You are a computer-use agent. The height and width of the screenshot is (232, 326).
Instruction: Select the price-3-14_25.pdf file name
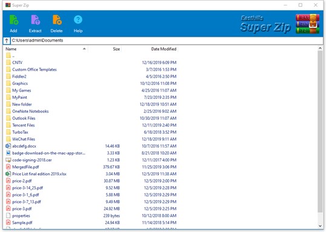coord(27,188)
